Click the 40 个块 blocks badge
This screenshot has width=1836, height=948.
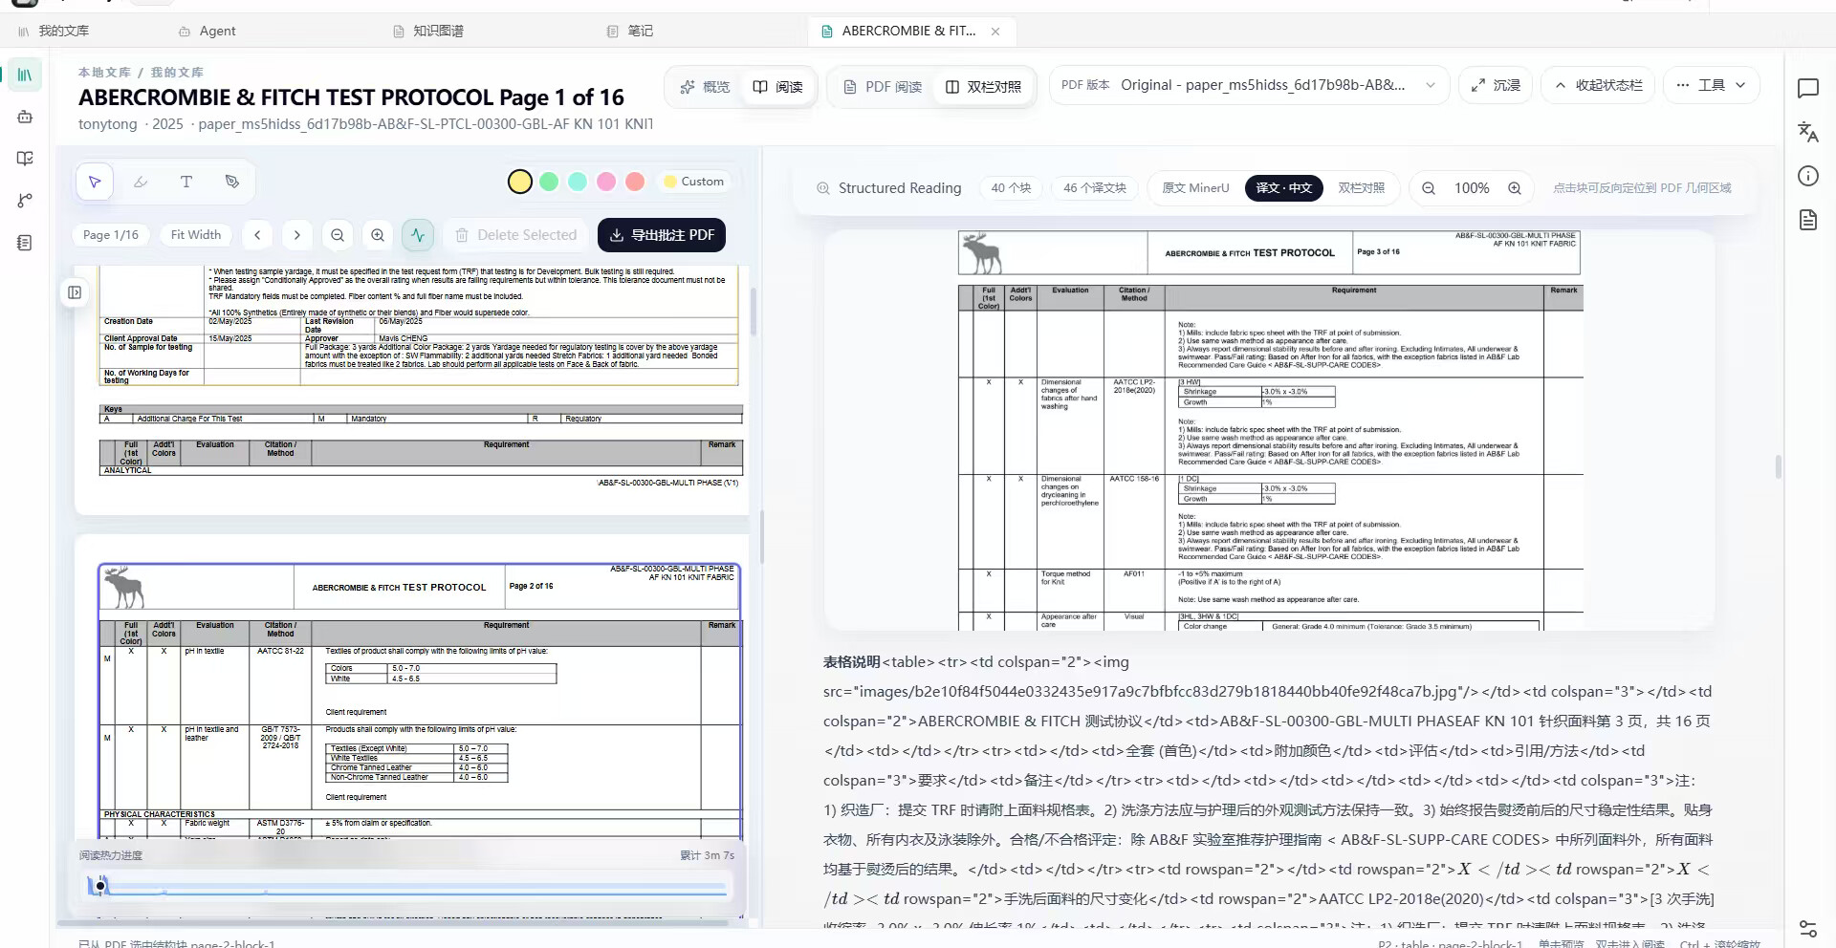1012,188
